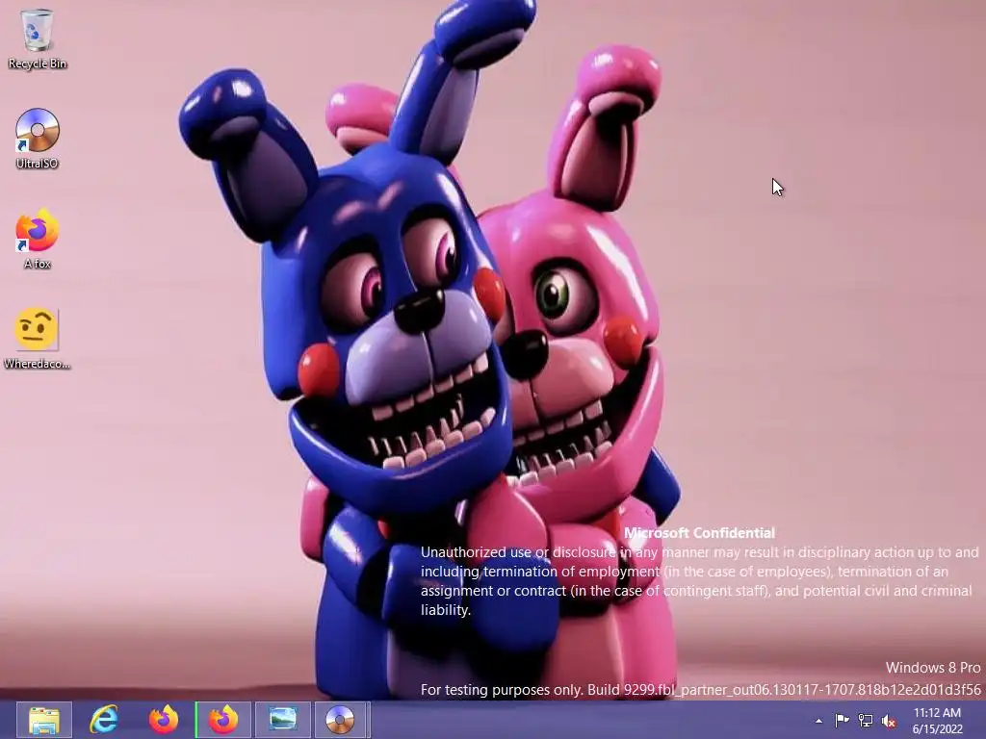Image resolution: width=986 pixels, height=739 pixels.
Task: Click the "A fox" label text
Action: 38,264
